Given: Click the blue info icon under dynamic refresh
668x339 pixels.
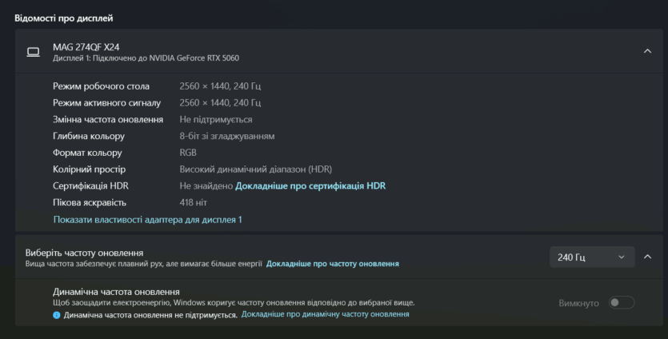Looking at the screenshot, I should coord(57,315).
